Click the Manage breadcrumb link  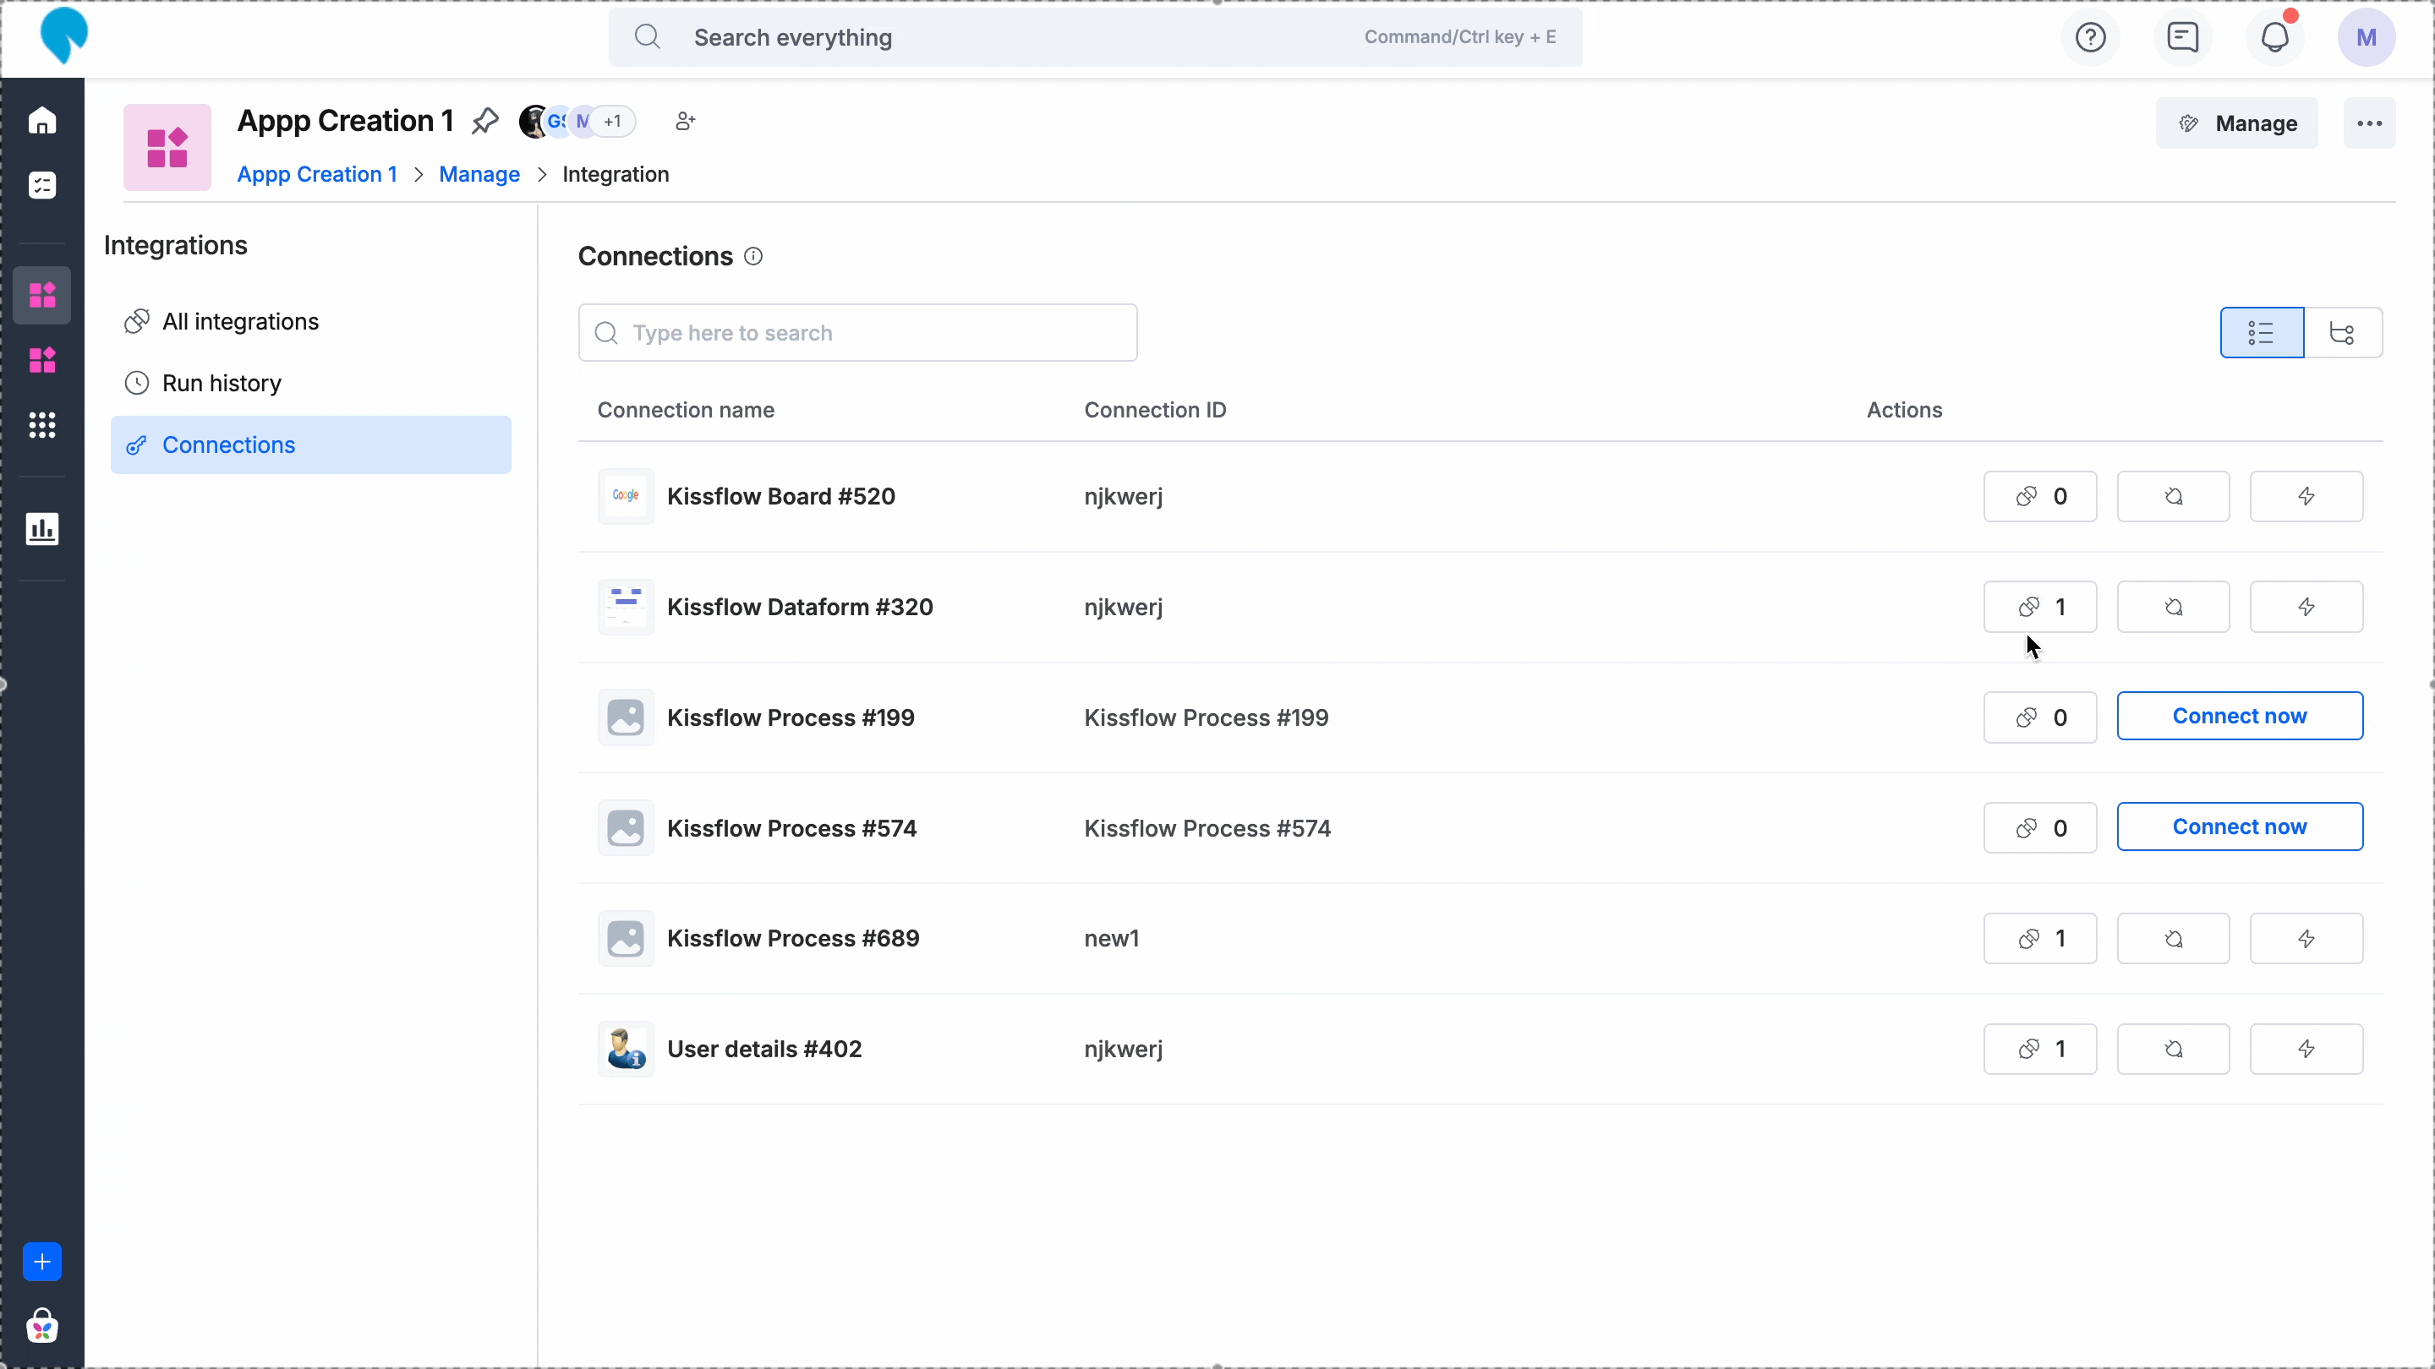[479, 174]
